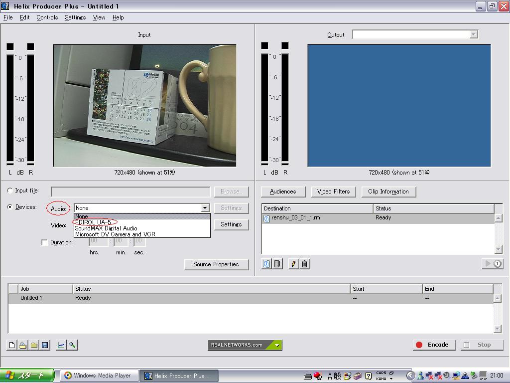Open the File menu
510x383 pixels.
[8, 17]
